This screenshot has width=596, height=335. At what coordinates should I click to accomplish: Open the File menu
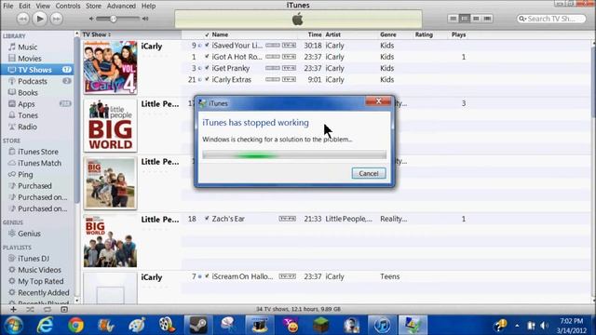pos(8,7)
